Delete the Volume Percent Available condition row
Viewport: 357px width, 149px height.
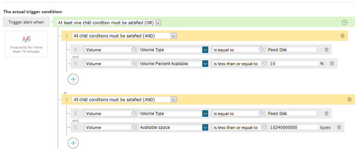pos(332,63)
